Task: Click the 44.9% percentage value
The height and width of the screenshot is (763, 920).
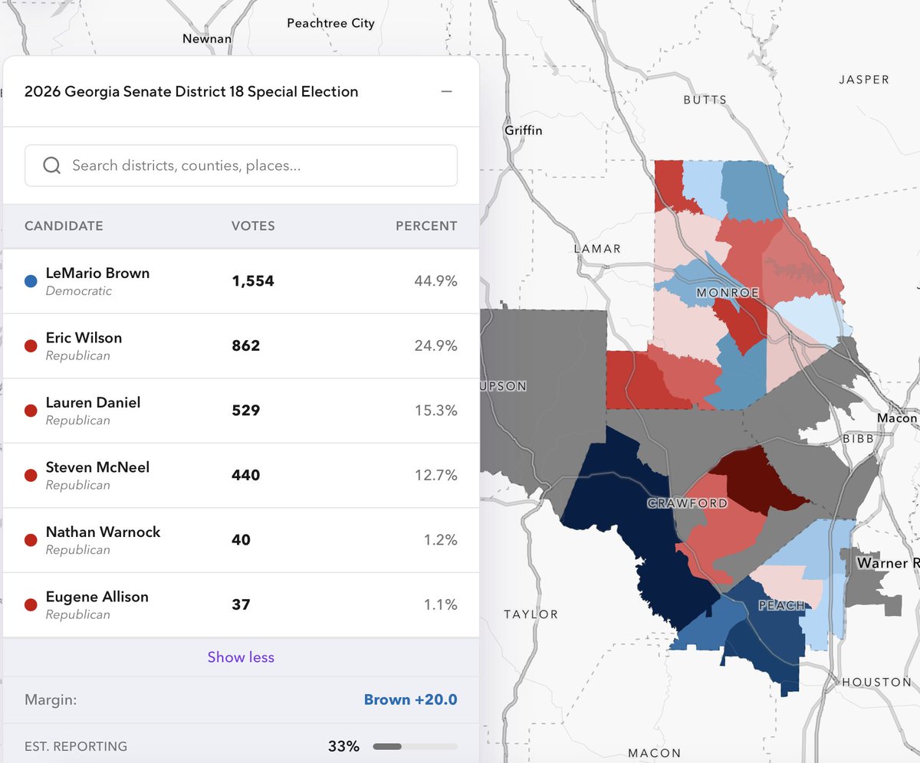Action: point(437,281)
